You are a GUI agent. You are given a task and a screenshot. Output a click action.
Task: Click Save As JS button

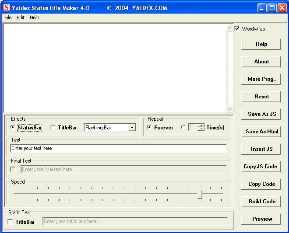261,114
